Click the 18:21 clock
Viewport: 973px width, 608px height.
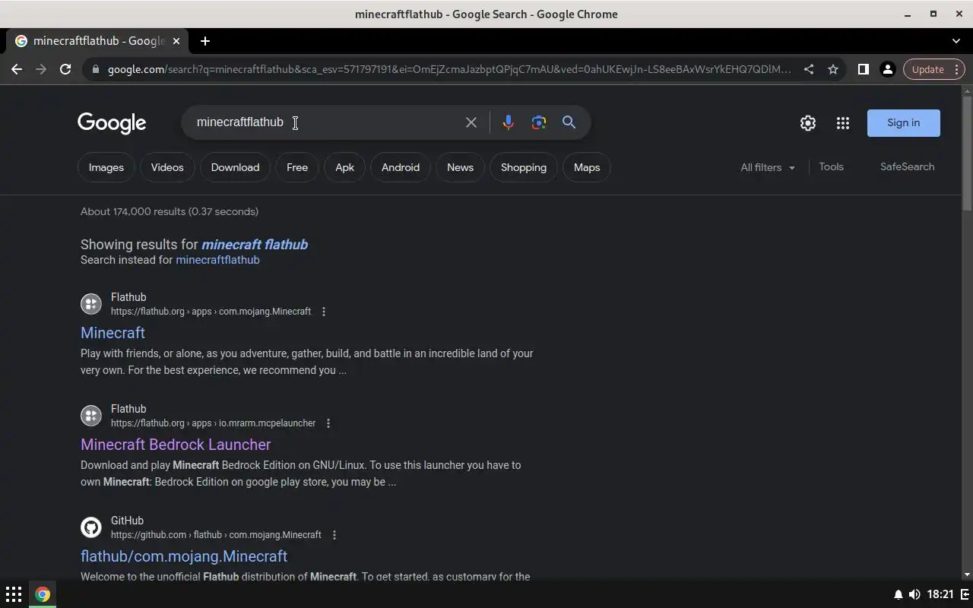[940, 594]
